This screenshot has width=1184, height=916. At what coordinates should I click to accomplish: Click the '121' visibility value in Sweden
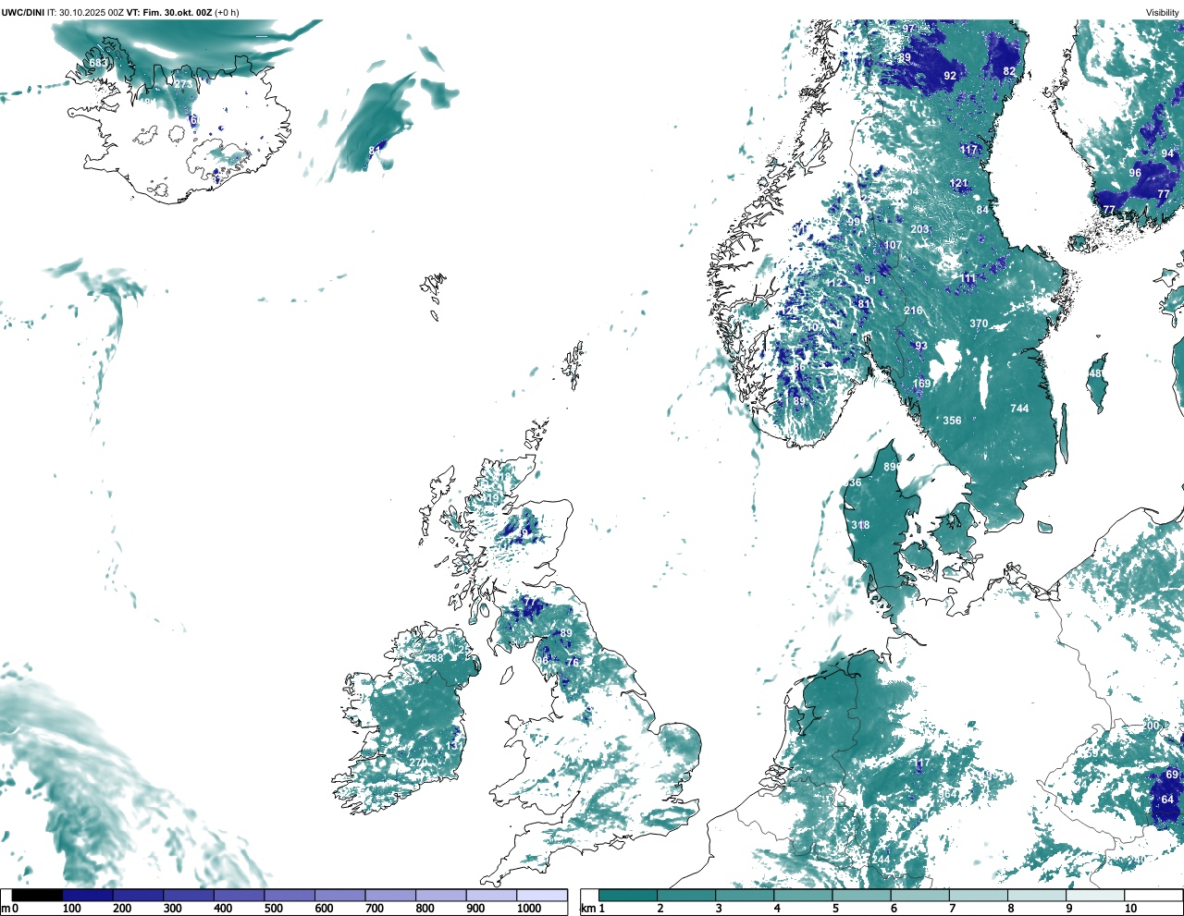point(959,184)
